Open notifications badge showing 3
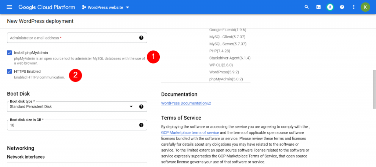 pos(330,7)
